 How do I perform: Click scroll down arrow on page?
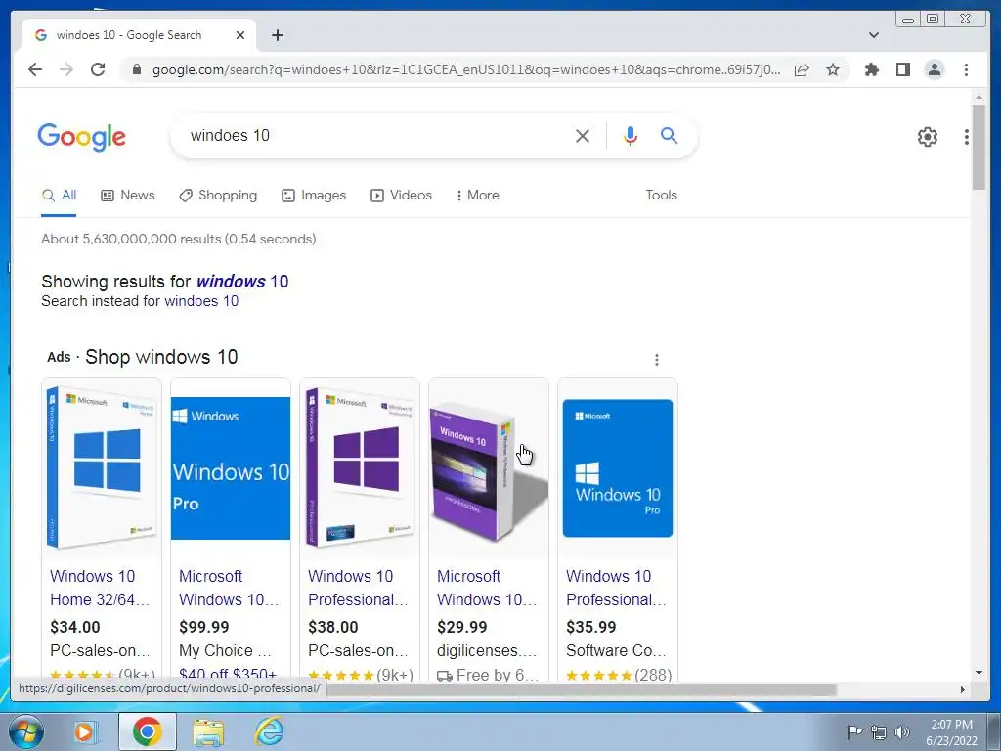pos(979,673)
